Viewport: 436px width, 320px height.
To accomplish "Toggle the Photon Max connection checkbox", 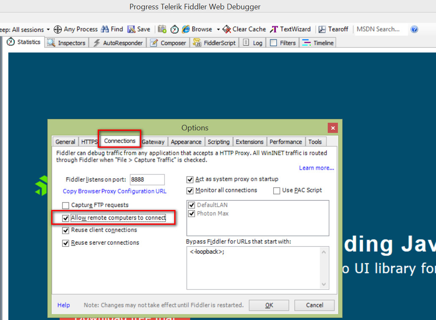I will 192,214.
